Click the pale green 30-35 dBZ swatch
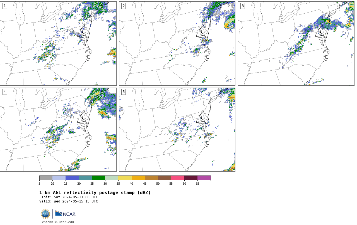Image resolution: width=357 pixels, height=225 pixels. tap(112, 178)
